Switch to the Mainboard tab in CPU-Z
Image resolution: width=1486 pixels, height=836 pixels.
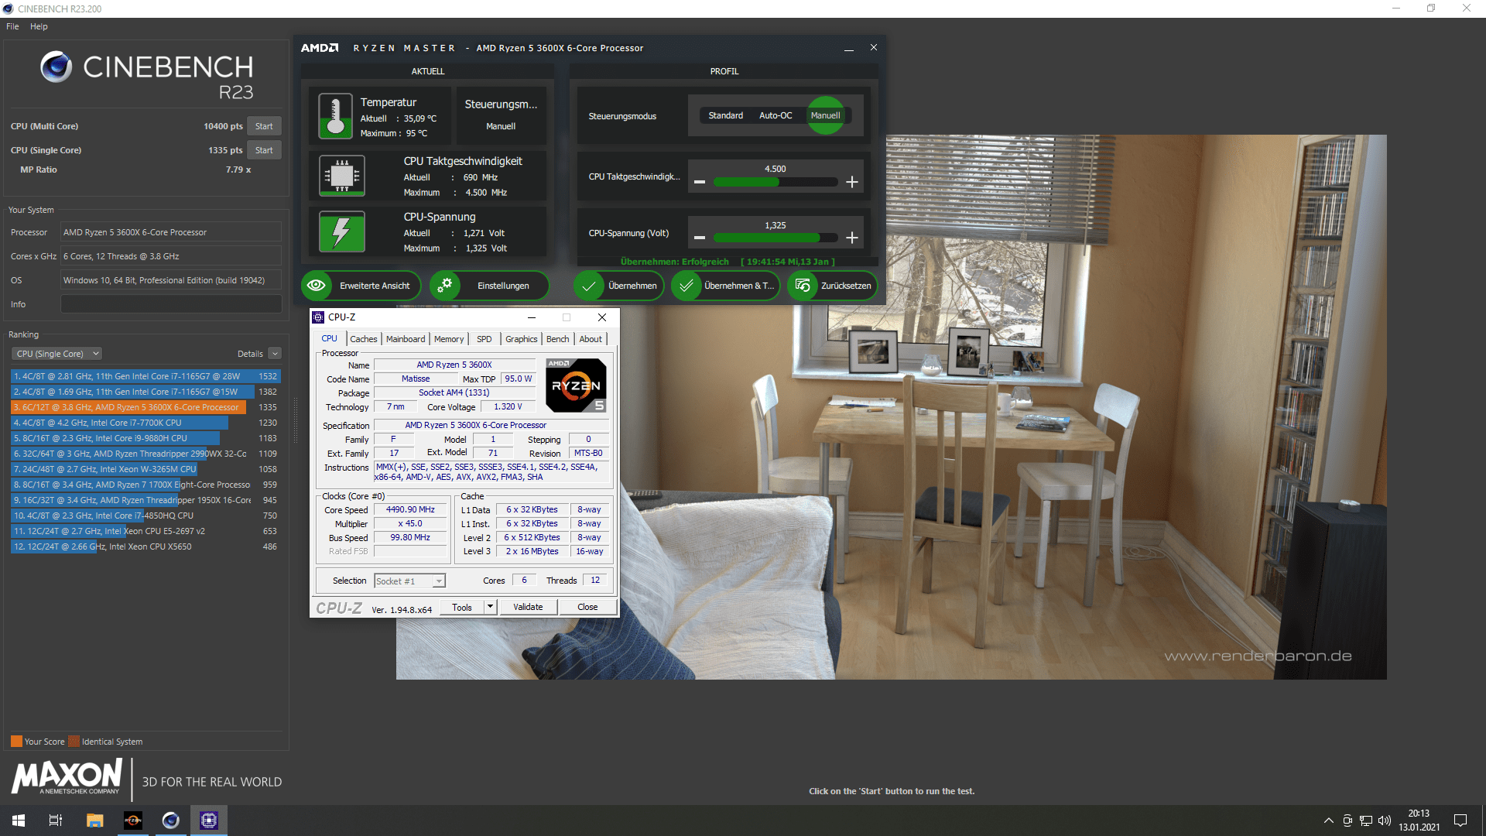(x=406, y=339)
